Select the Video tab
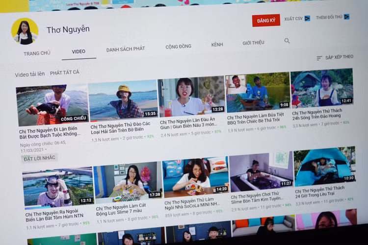The width and height of the screenshot is (368, 245). pyautogui.click(x=79, y=51)
